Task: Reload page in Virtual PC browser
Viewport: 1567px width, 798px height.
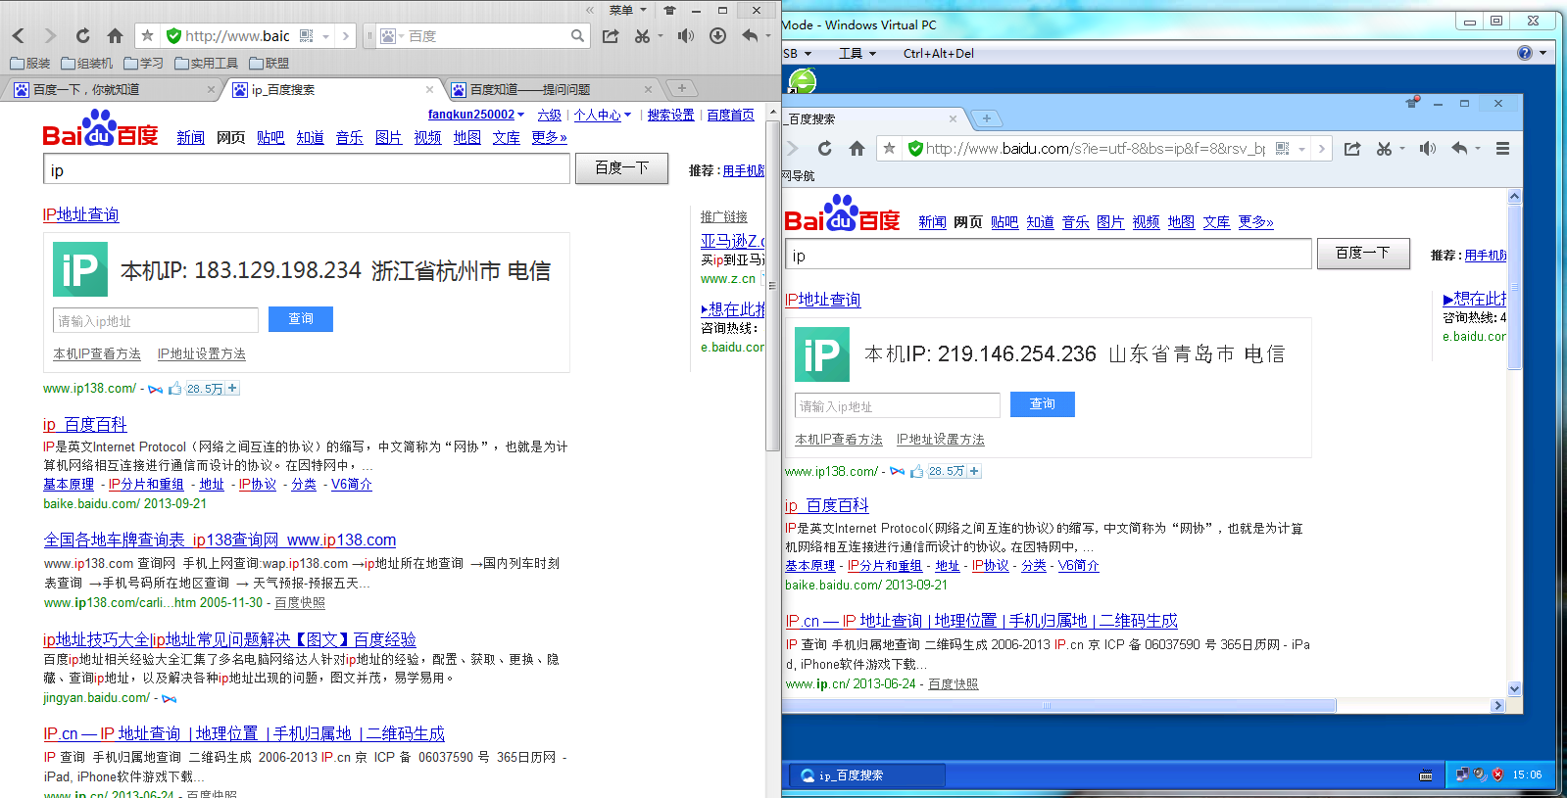Action: (x=824, y=149)
